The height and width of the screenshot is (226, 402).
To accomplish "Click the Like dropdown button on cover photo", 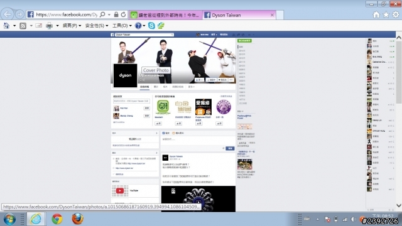I will point(199,80).
